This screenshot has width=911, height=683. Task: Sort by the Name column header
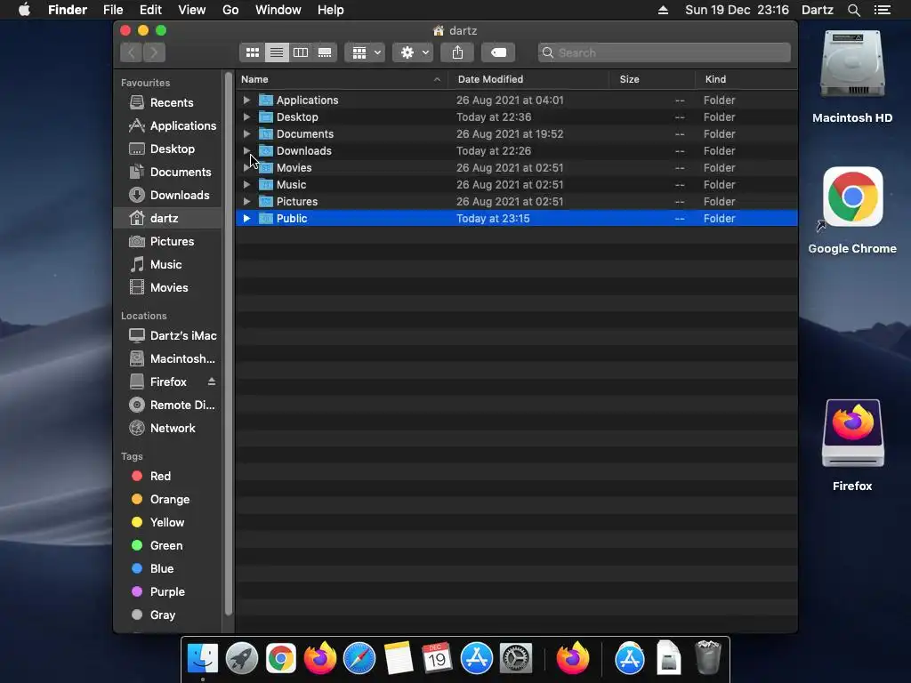point(342,79)
